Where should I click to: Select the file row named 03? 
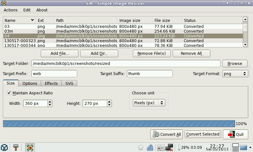pyautogui.click(x=123, y=27)
